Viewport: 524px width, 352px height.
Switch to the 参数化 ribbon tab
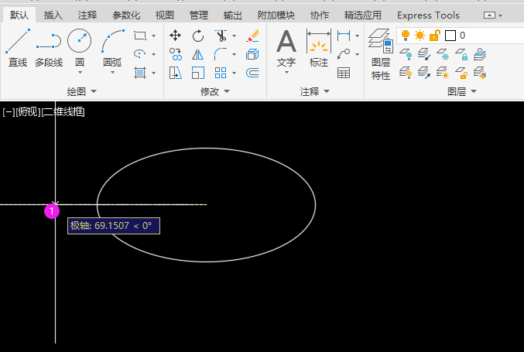point(126,15)
